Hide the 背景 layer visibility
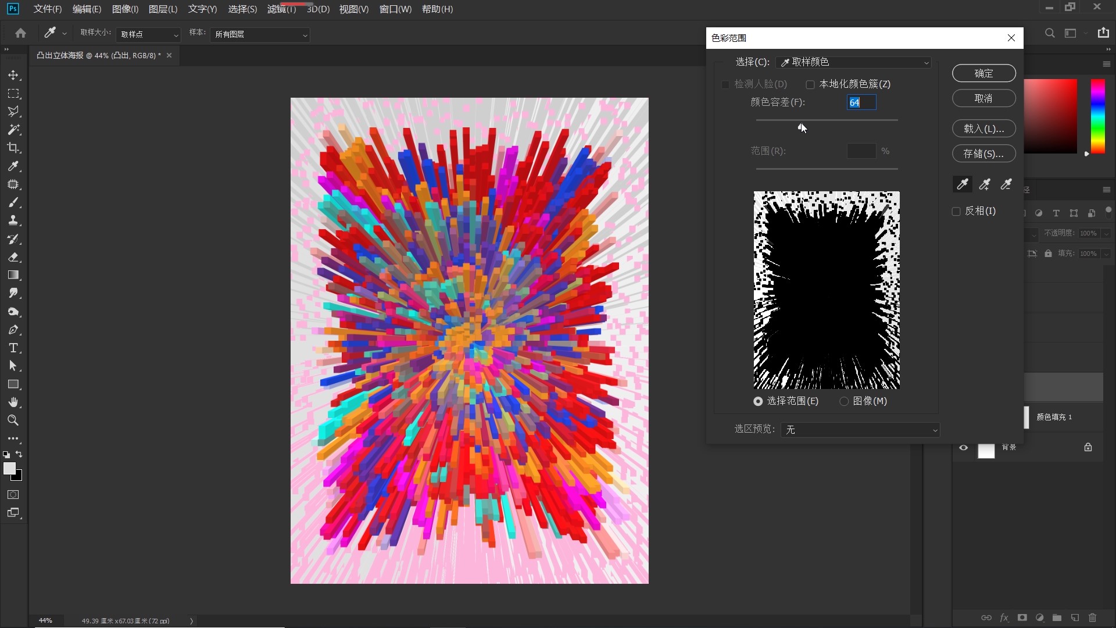This screenshot has width=1116, height=628. [964, 448]
